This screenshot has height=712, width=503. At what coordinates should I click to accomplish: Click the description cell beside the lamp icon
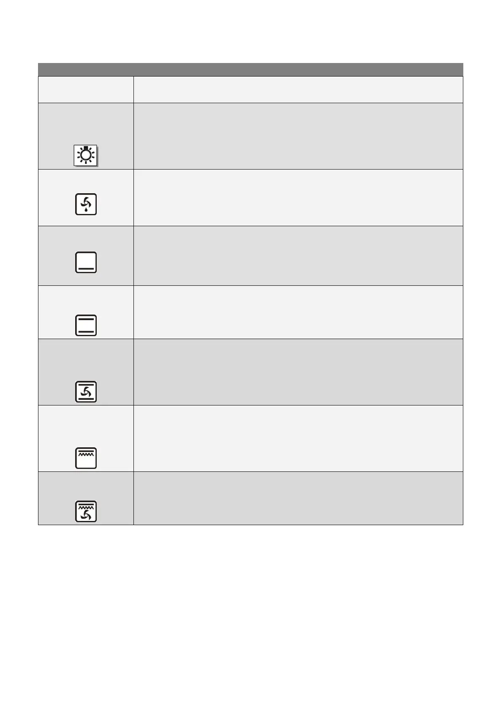tap(298, 136)
